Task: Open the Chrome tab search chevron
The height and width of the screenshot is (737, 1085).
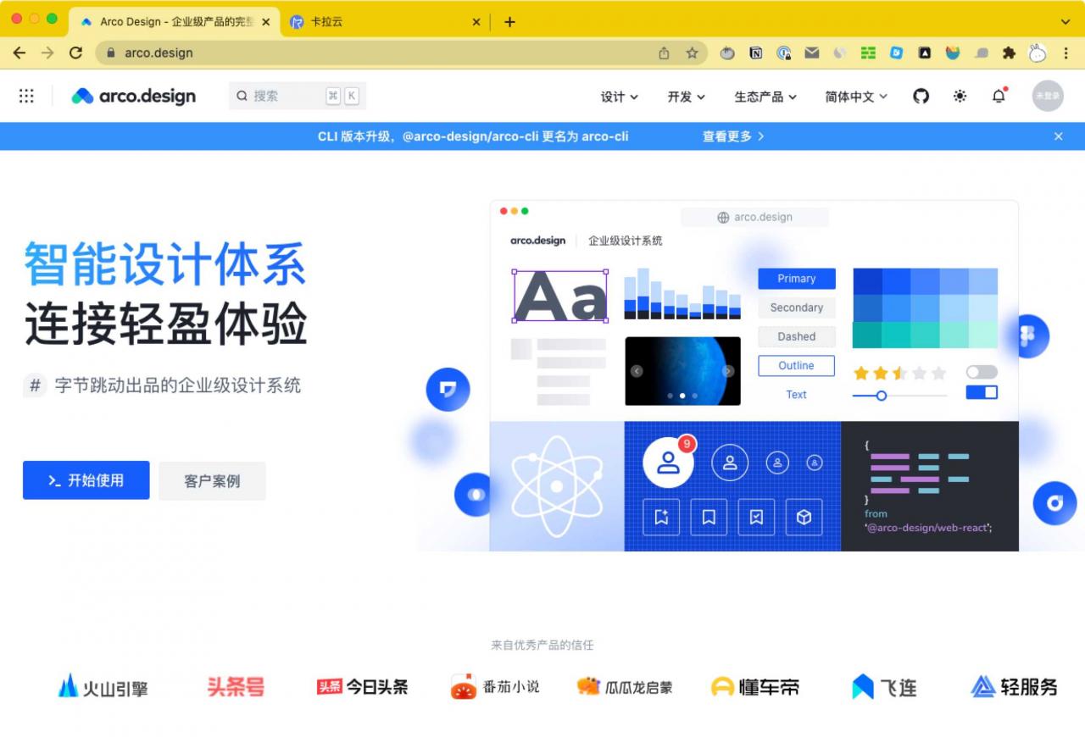Action: pyautogui.click(x=1066, y=22)
